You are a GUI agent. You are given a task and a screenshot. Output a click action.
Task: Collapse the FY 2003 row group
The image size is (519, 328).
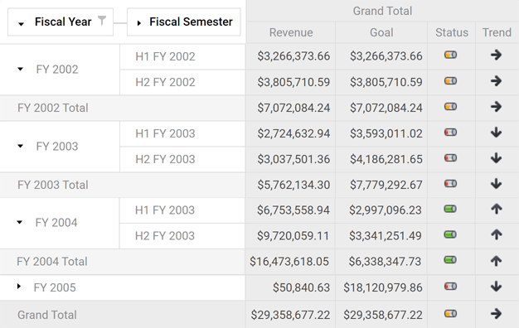[x=20, y=146]
